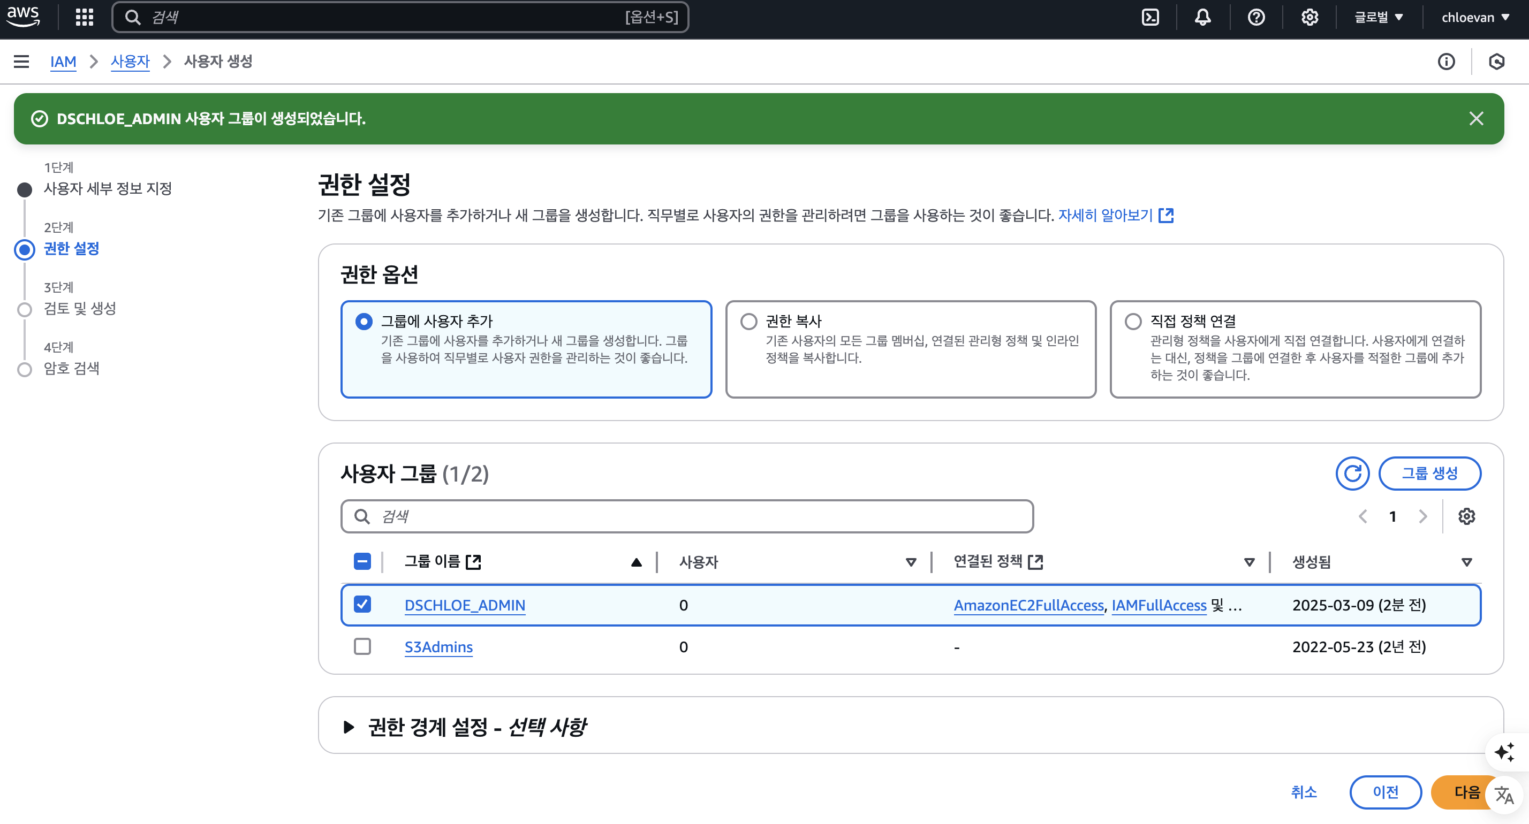Toggle the hamburger side navigation menu
Screen dimensions: 1529x824
[x=21, y=62]
